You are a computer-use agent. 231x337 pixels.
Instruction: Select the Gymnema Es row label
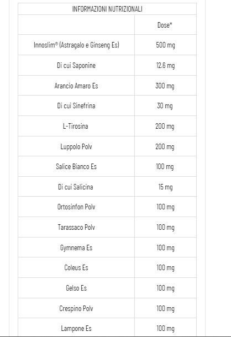(76, 248)
